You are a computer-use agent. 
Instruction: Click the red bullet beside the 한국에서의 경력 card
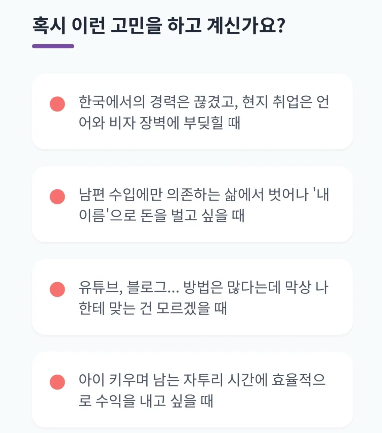(x=58, y=104)
